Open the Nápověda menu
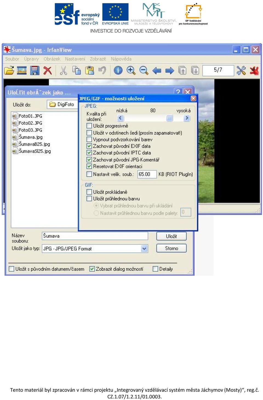263x400 pixels. tap(121, 59)
